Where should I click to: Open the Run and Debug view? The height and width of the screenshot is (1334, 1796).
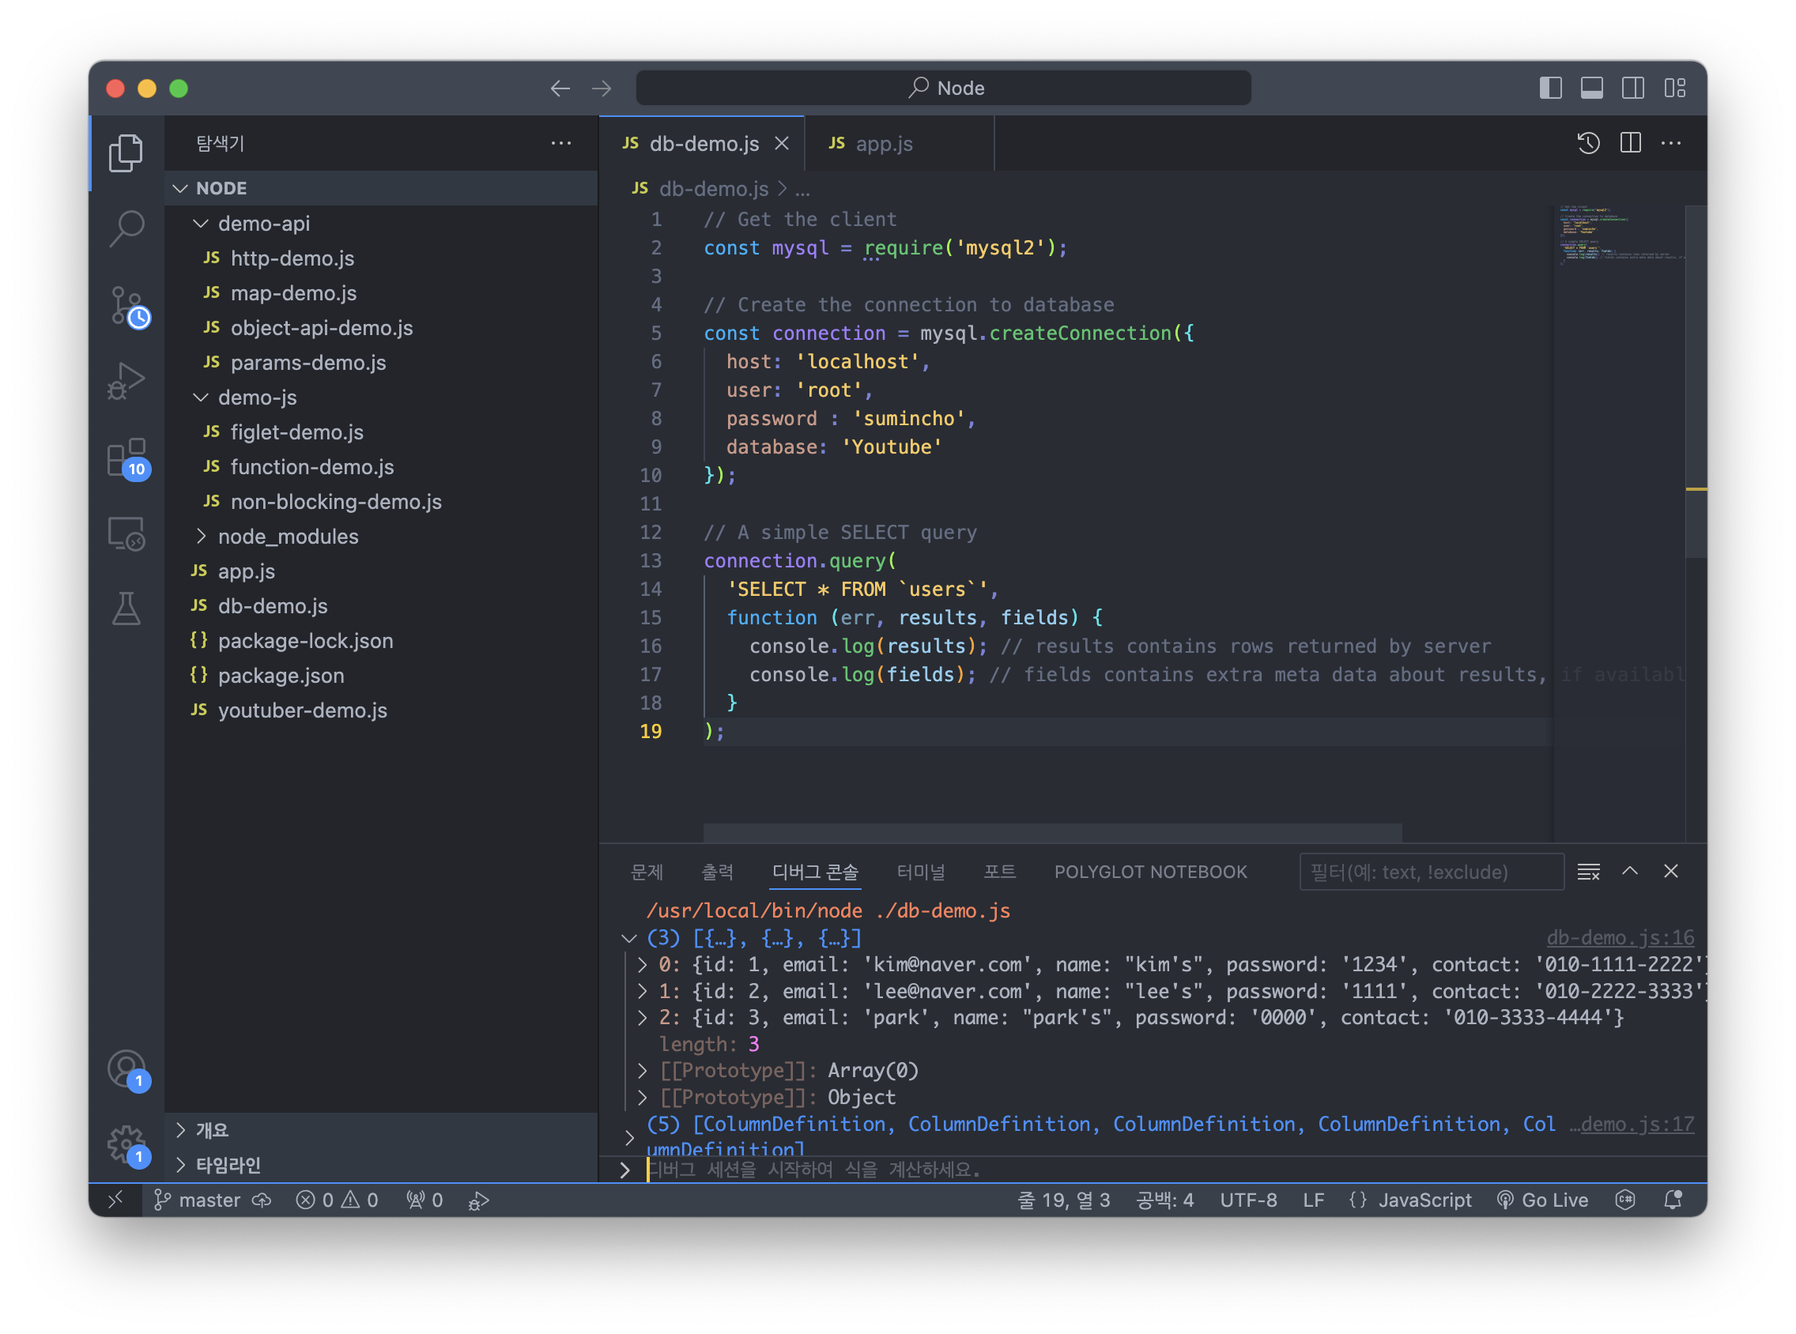tap(126, 380)
